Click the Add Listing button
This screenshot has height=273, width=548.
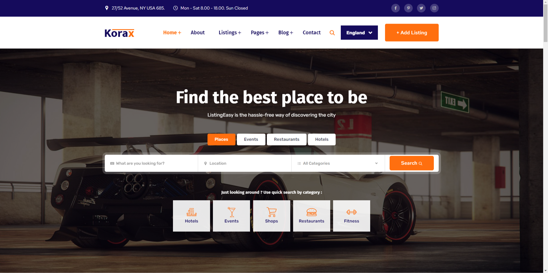click(412, 33)
